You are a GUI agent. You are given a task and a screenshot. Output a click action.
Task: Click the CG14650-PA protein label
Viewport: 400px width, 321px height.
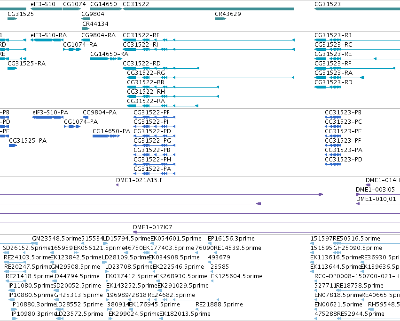click(111, 131)
